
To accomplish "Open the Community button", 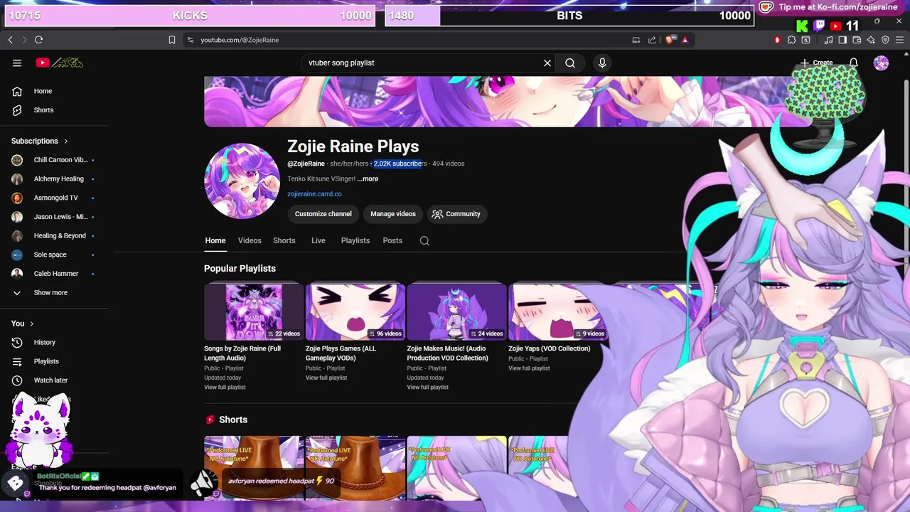I will coord(457,214).
